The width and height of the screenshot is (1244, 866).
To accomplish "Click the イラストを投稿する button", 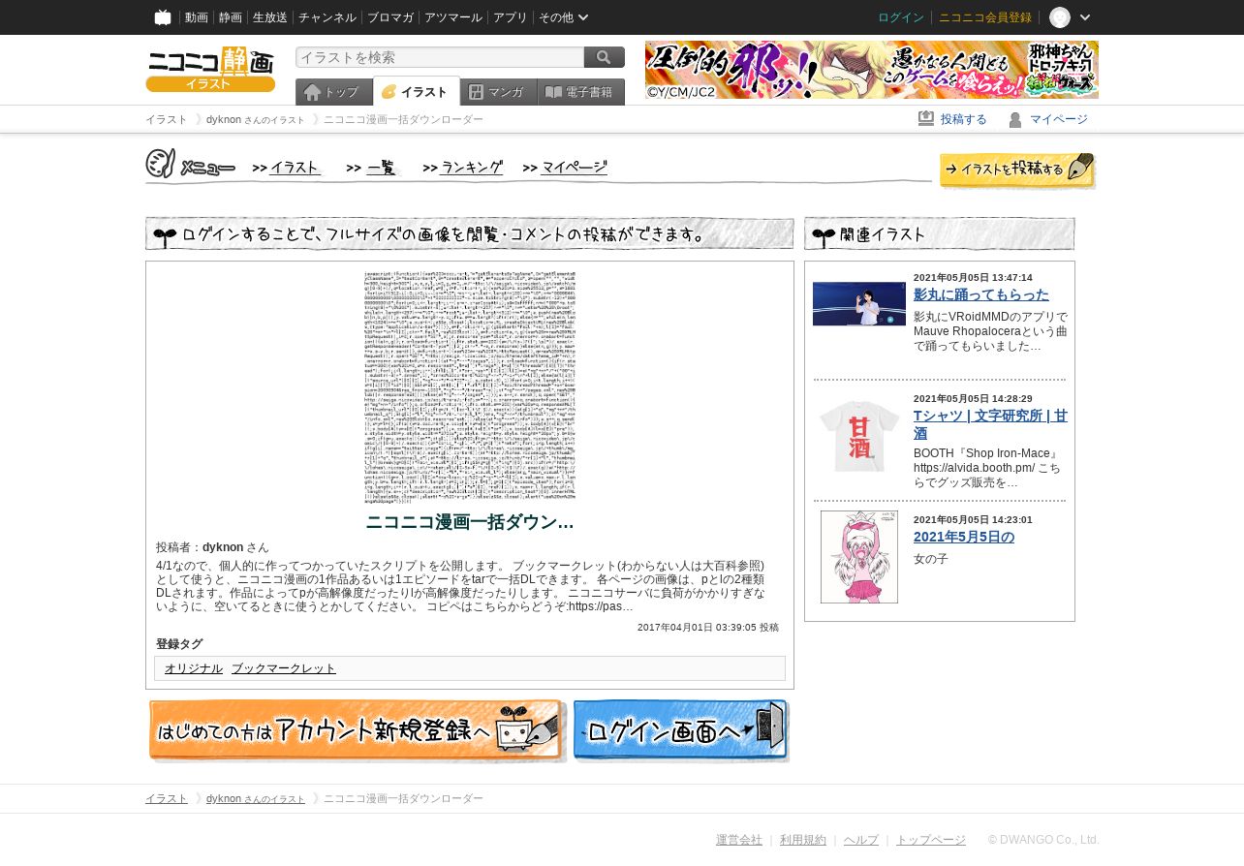I will point(1017,170).
